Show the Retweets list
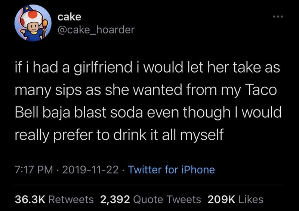This screenshot has height=211, width=299. [71, 199]
